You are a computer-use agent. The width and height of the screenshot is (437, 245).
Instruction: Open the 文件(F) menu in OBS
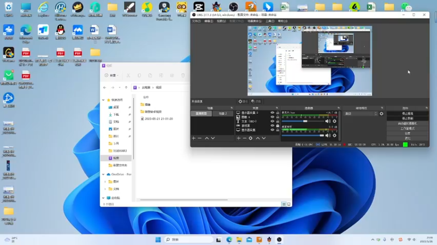pyautogui.click(x=196, y=21)
